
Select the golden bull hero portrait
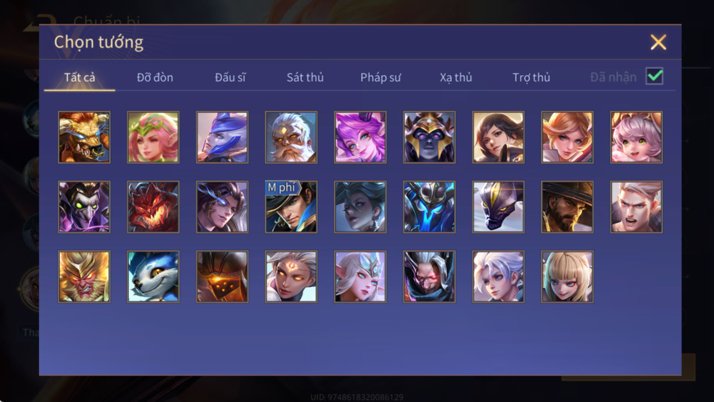[84, 137]
